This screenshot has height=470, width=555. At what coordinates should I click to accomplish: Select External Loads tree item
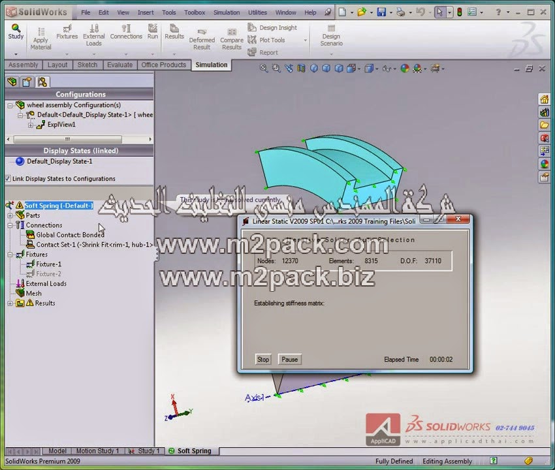tap(41, 284)
